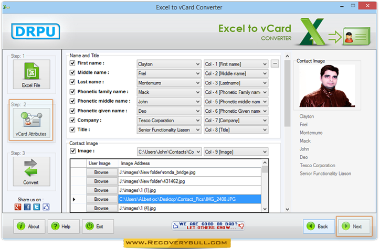The image size is (379, 249).
Task: Uncheck the Image checkbox
Action: (x=72, y=151)
